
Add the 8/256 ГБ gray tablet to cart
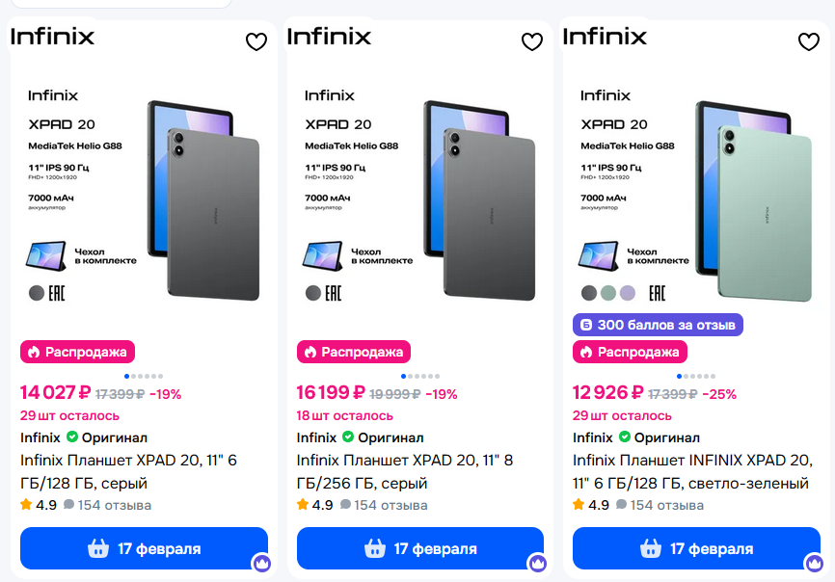point(419,548)
